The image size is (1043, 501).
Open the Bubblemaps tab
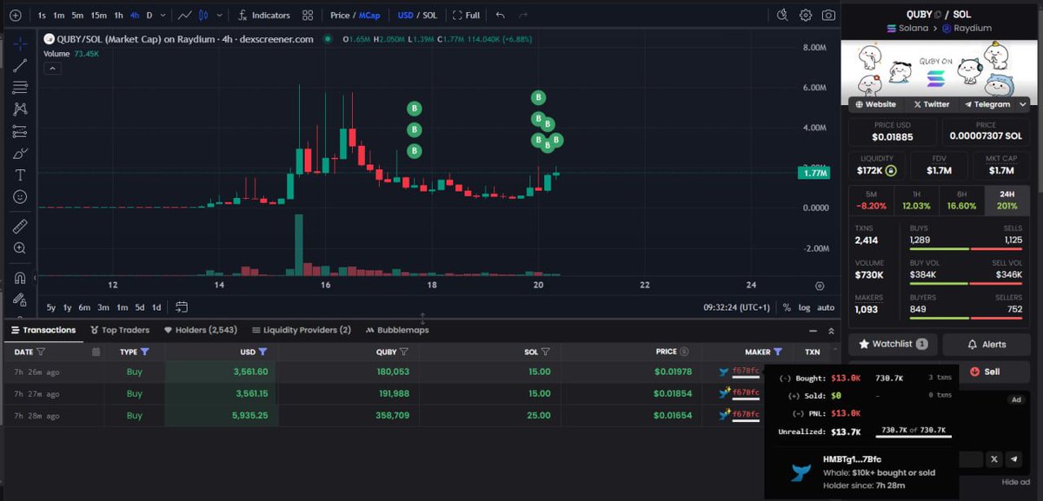(397, 330)
